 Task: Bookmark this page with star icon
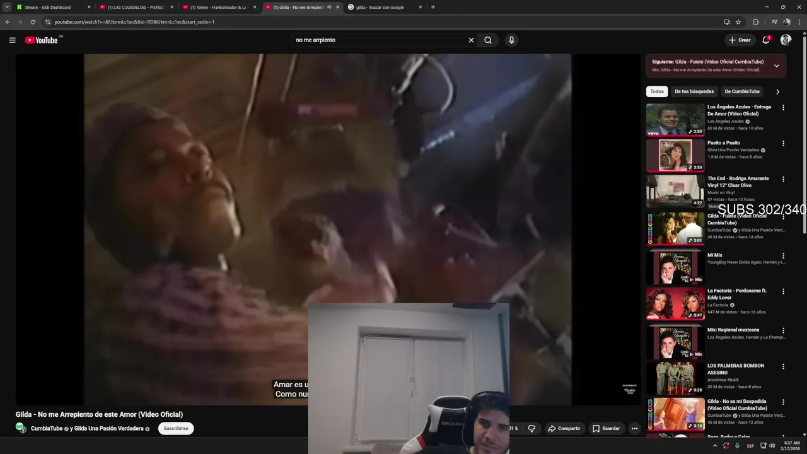click(x=738, y=21)
